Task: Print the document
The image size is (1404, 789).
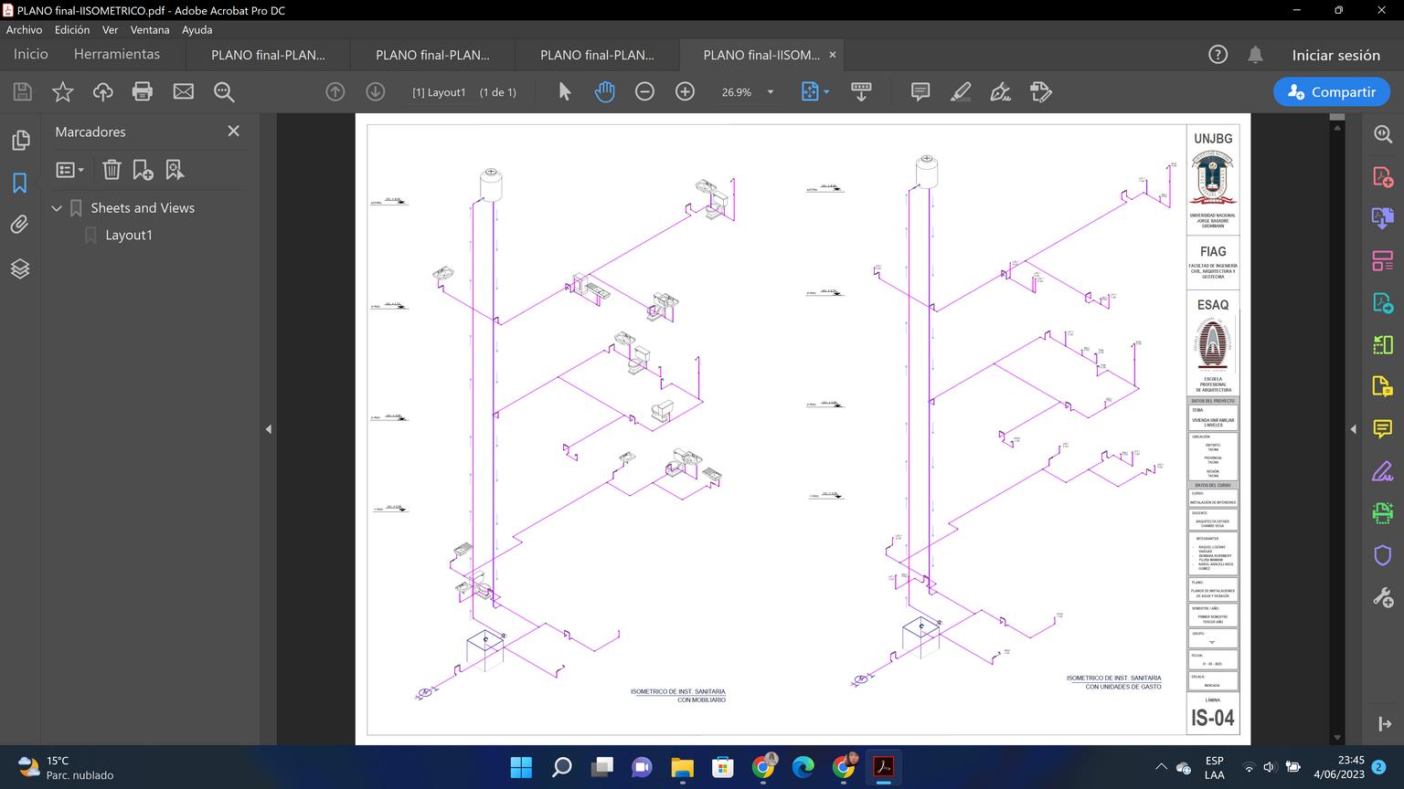Action: click(143, 91)
